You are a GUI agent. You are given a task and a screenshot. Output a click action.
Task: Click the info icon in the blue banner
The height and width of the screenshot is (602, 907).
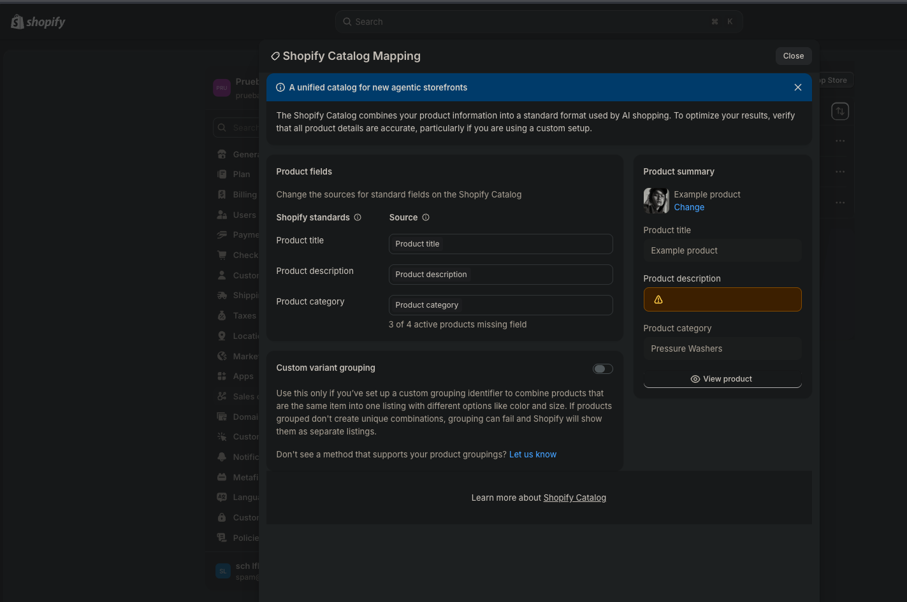tap(280, 87)
